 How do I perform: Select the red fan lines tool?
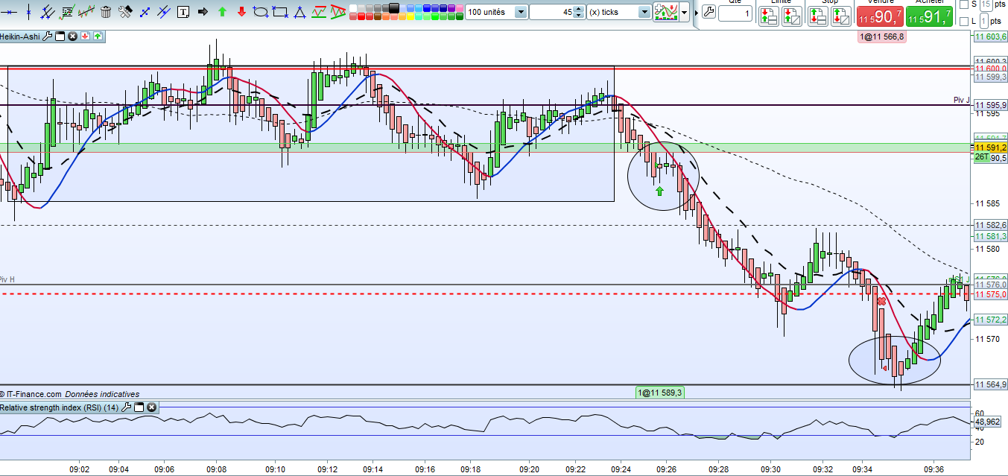click(337, 12)
